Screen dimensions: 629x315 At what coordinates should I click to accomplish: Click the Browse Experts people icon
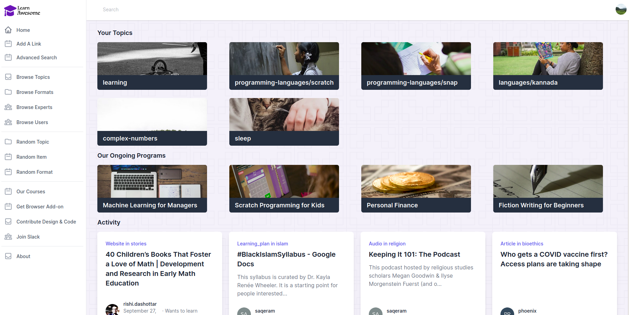click(x=8, y=107)
